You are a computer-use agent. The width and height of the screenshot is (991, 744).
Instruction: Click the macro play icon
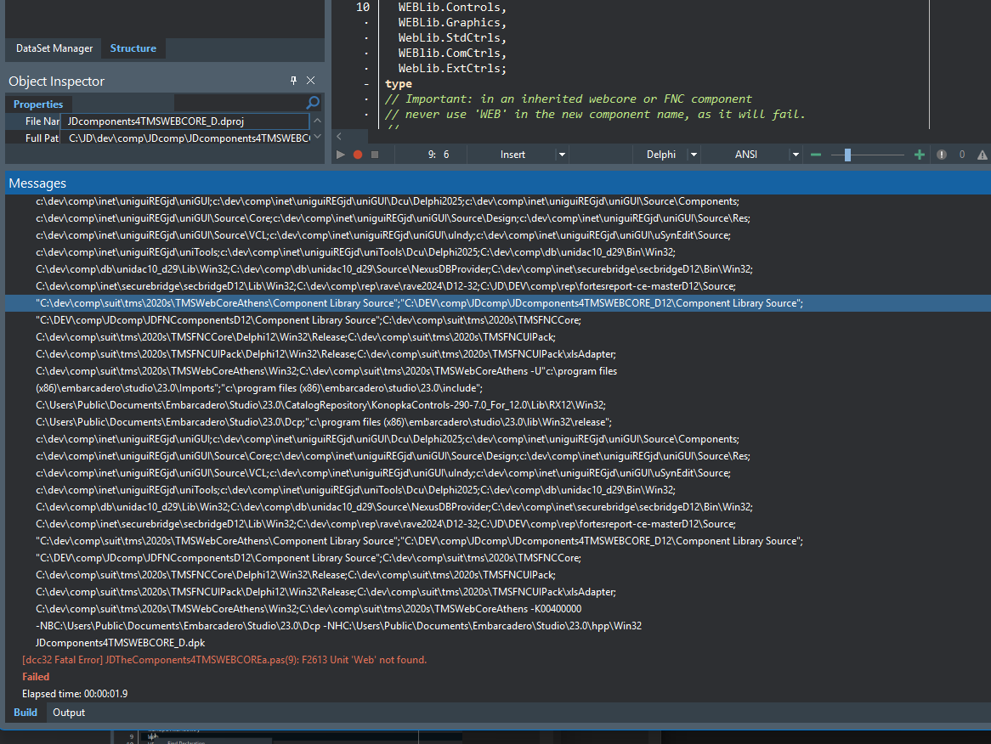pos(341,155)
